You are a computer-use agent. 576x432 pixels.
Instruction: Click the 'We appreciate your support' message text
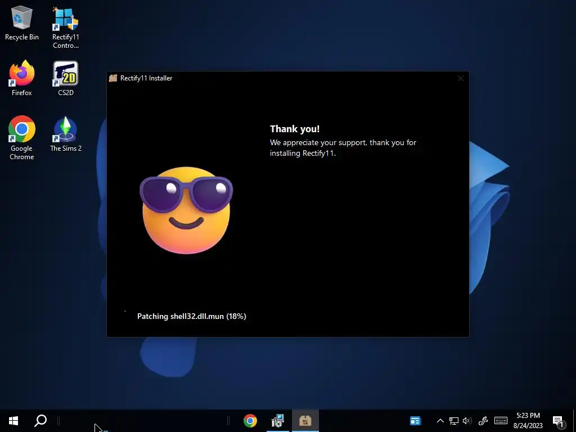pyautogui.click(x=343, y=148)
